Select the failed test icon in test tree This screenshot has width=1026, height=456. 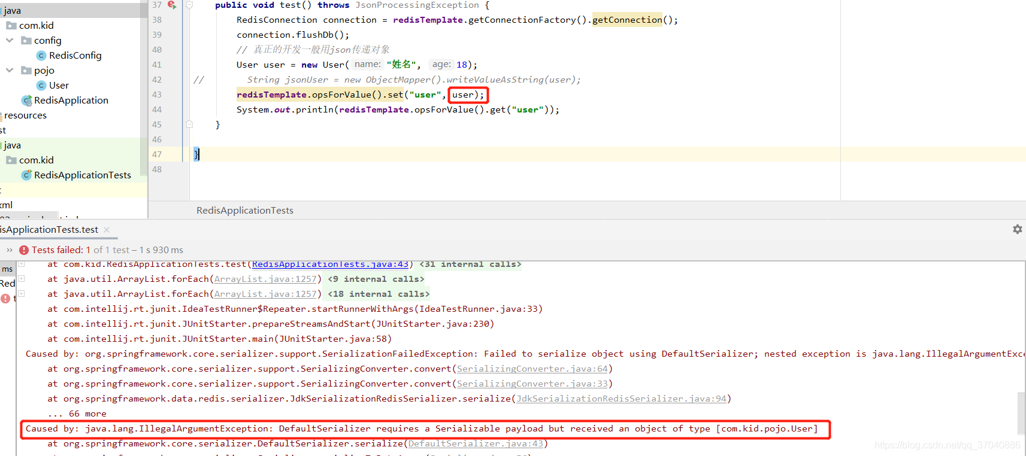point(5,299)
